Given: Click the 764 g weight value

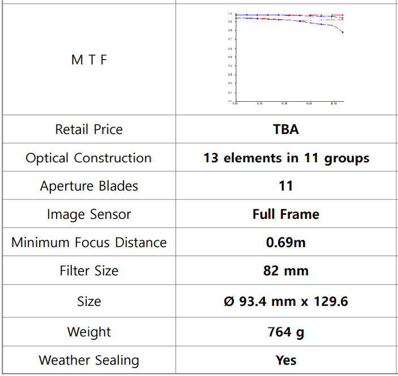Looking at the screenshot, I should 286,332.
